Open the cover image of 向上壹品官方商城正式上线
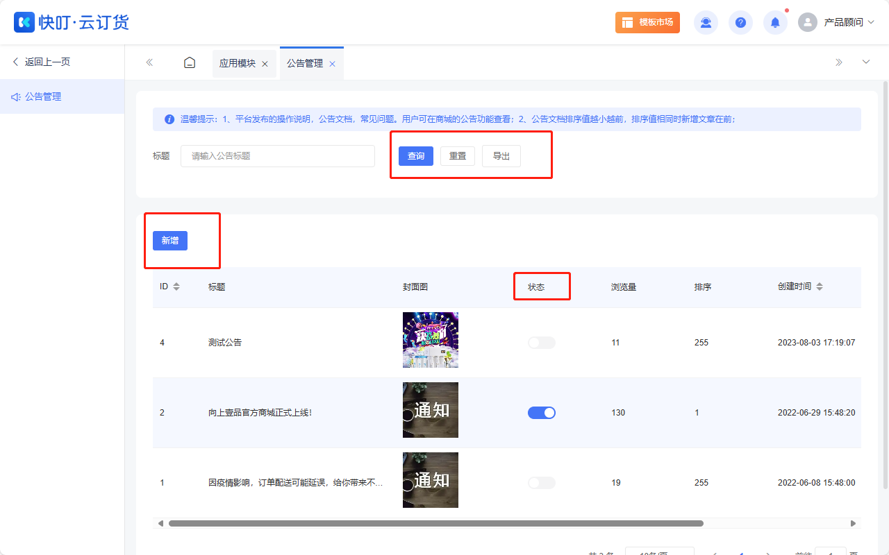 point(431,410)
